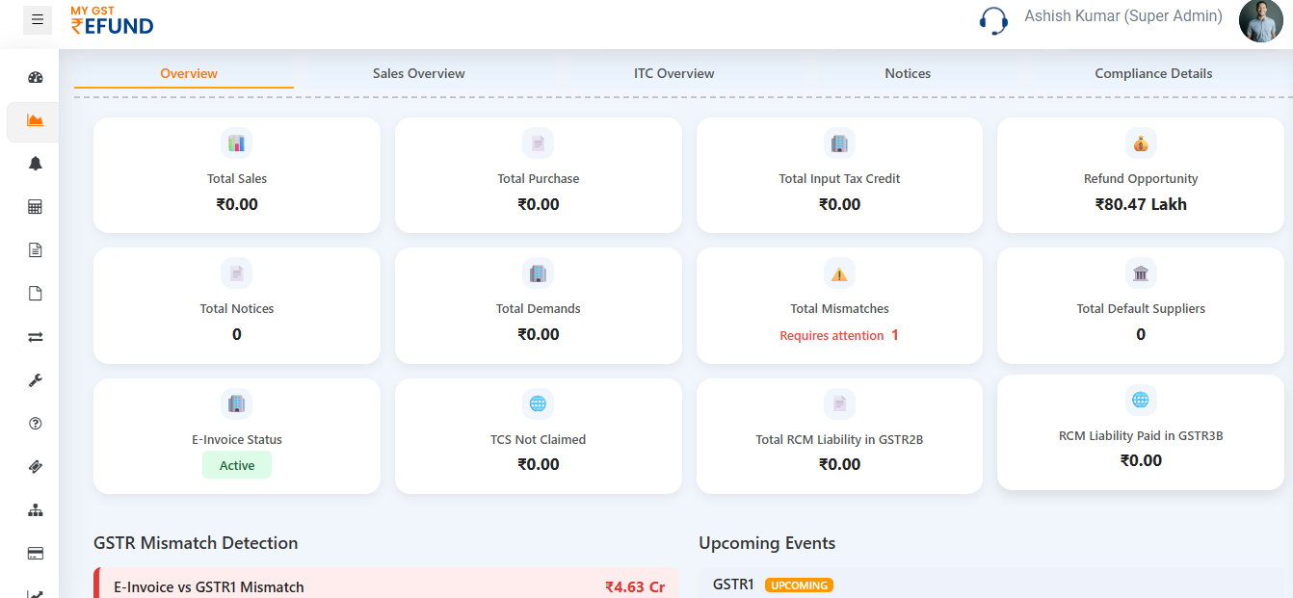The height and width of the screenshot is (598, 1293).
Task: Click the help question-mark icon
Action: coord(35,423)
